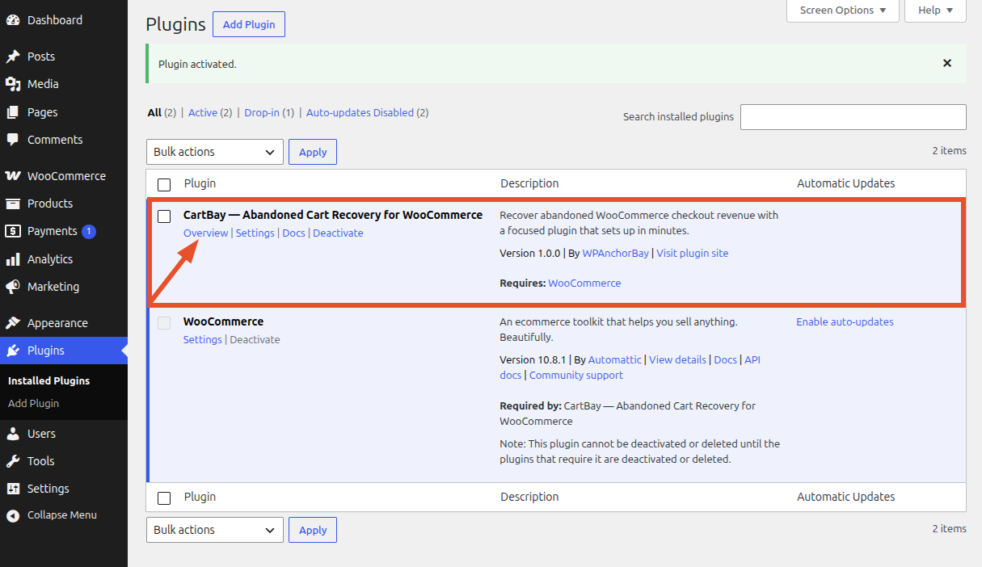Deactivate the CartBay plugin

(x=338, y=233)
